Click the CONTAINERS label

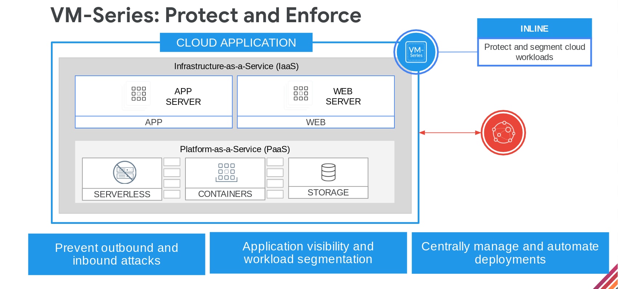(x=225, y=194)
